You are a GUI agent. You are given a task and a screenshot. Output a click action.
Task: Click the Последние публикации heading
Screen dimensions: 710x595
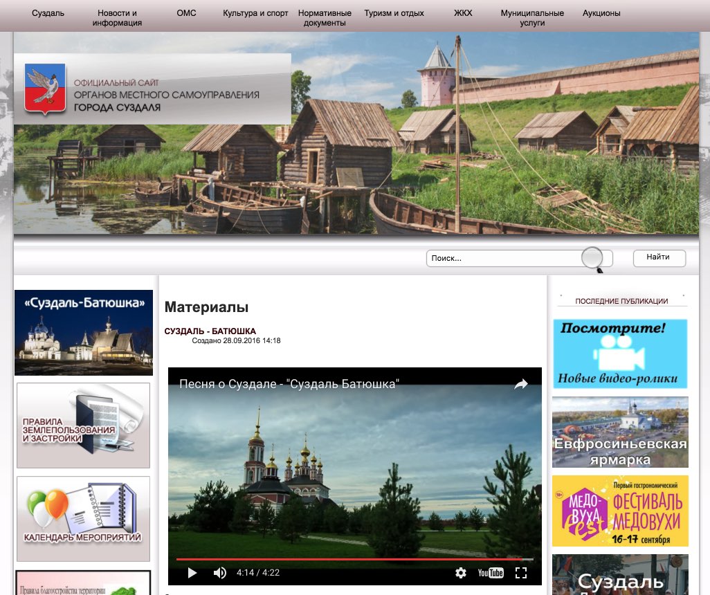click(x=621, y=301)
